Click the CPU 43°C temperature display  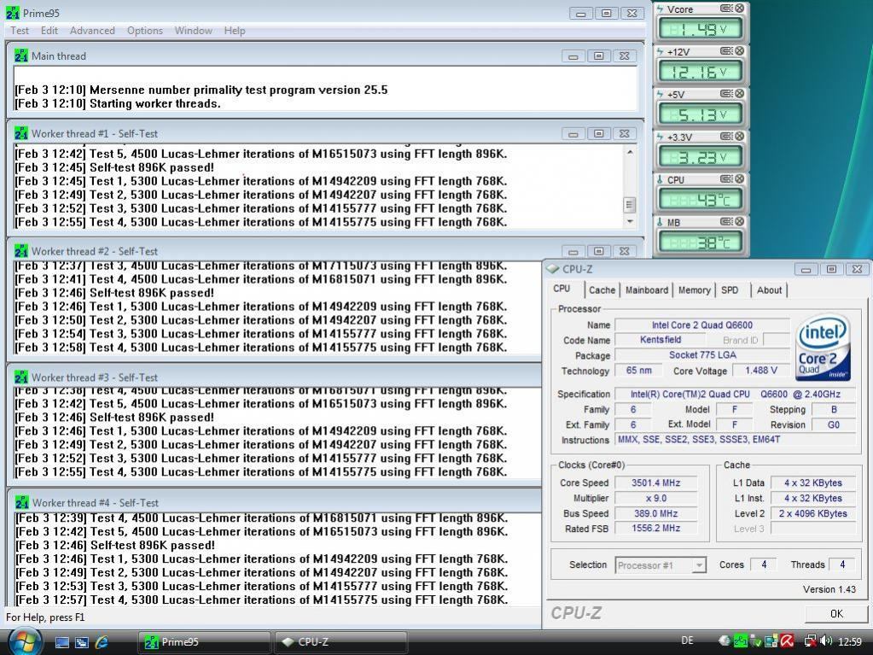coord(701,199)
